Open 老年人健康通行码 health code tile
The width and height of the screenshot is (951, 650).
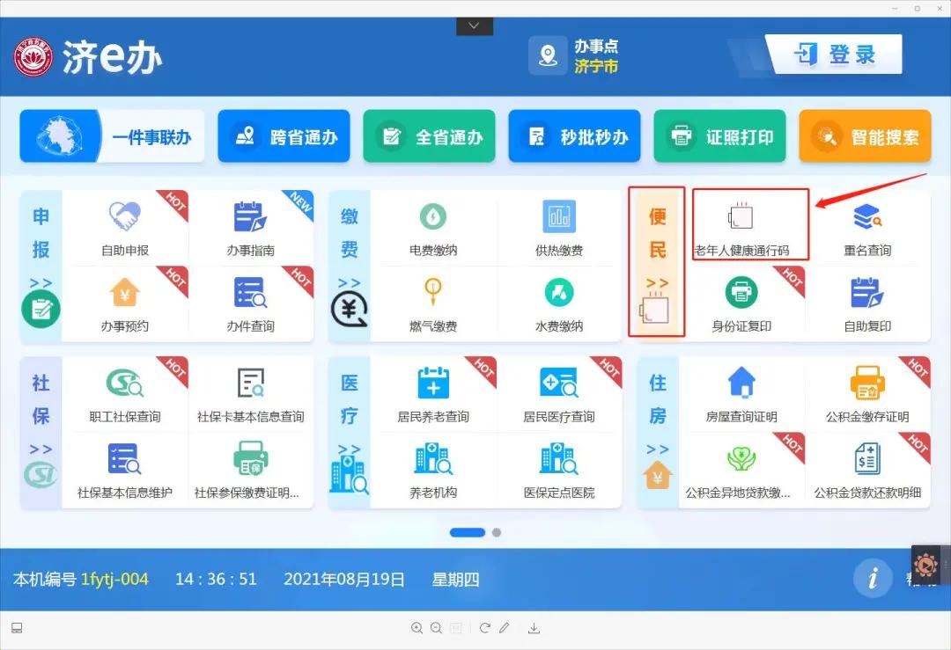click(750, 224)
